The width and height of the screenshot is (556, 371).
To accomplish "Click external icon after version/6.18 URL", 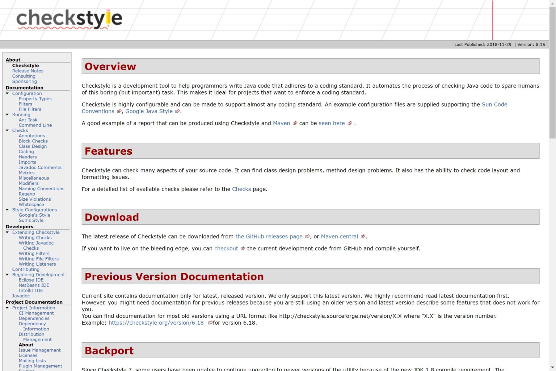I will (x=210, y=323).
